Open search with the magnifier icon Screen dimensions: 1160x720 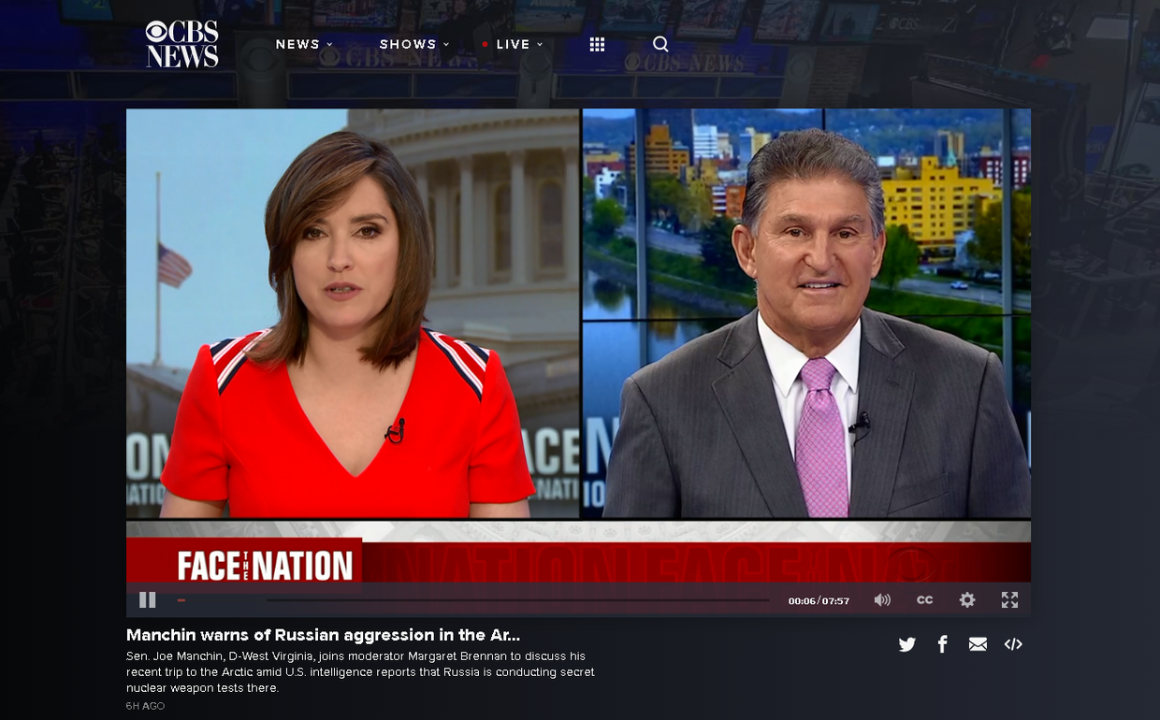pos(660,44)
